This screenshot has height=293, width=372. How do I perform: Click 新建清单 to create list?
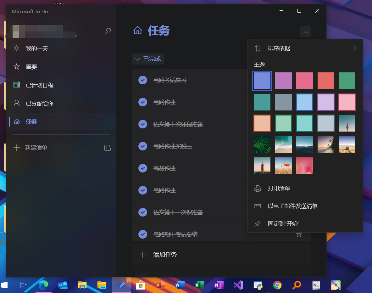pyautogui.click(x=36, y=148)
